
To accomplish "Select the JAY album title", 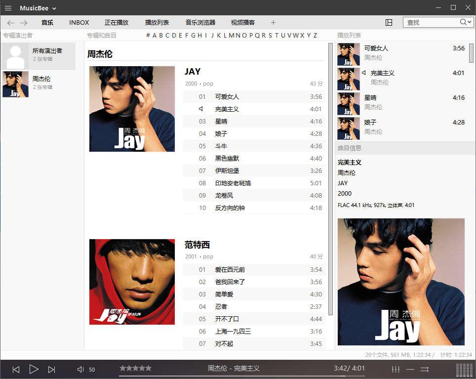I will click(x=193, y=72).
